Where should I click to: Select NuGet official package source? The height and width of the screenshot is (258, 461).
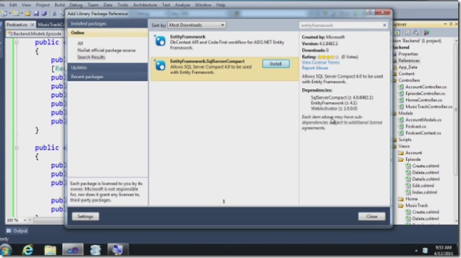pyautogui.click(x=107, y=50)
